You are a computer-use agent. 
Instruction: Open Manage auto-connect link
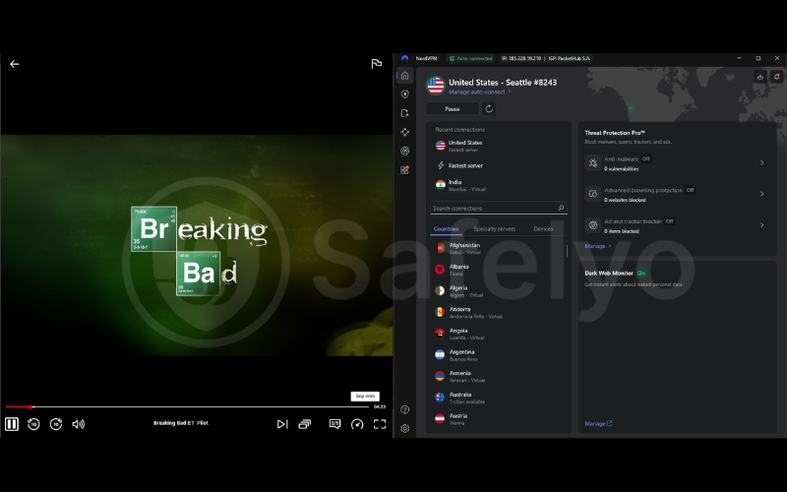pyautogui.click(x=479, y=92)
